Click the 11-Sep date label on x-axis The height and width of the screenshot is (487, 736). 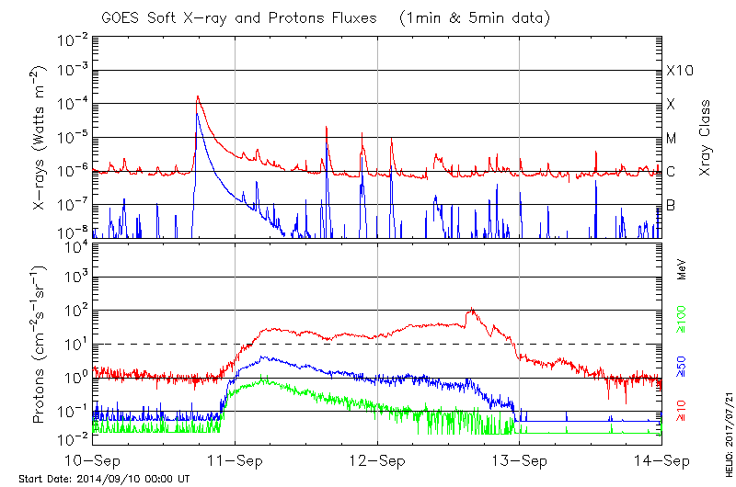(235, 459)
